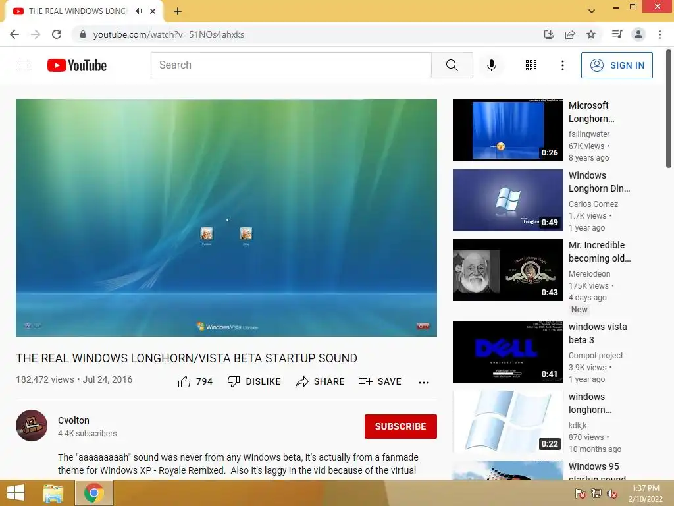Click the page vertical scrollbar

669,109
